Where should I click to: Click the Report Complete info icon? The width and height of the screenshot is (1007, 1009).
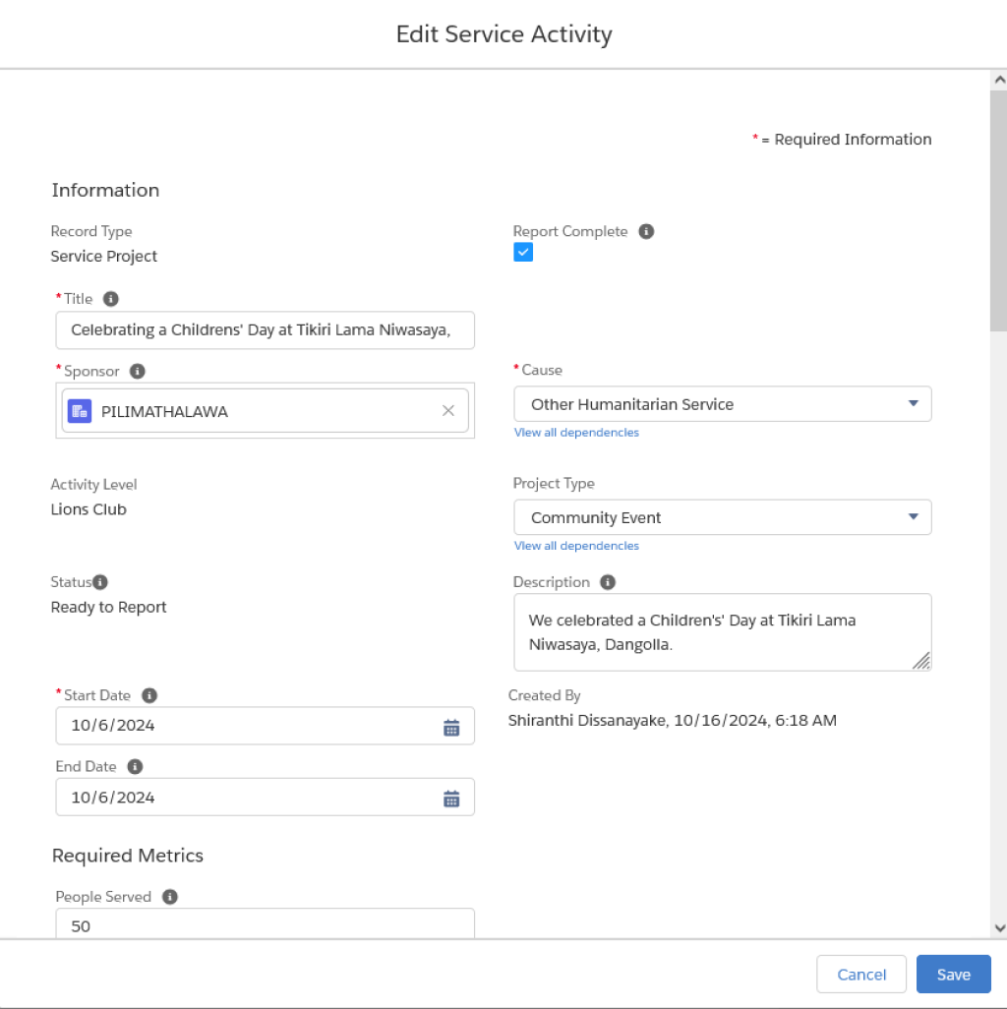(x=646, y=232)
